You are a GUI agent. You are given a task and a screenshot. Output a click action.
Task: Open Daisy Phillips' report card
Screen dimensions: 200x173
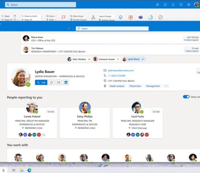tap(85, 123)
